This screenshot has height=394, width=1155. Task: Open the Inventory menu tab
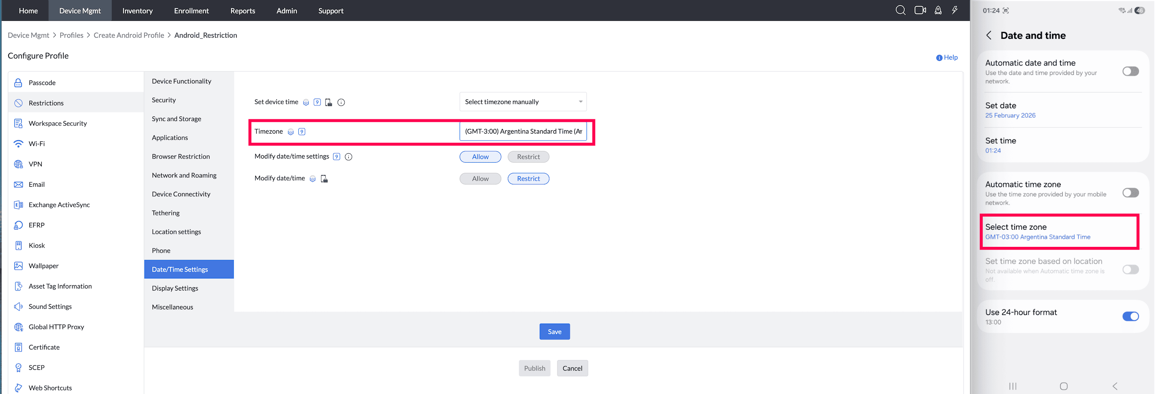point(137,10)
